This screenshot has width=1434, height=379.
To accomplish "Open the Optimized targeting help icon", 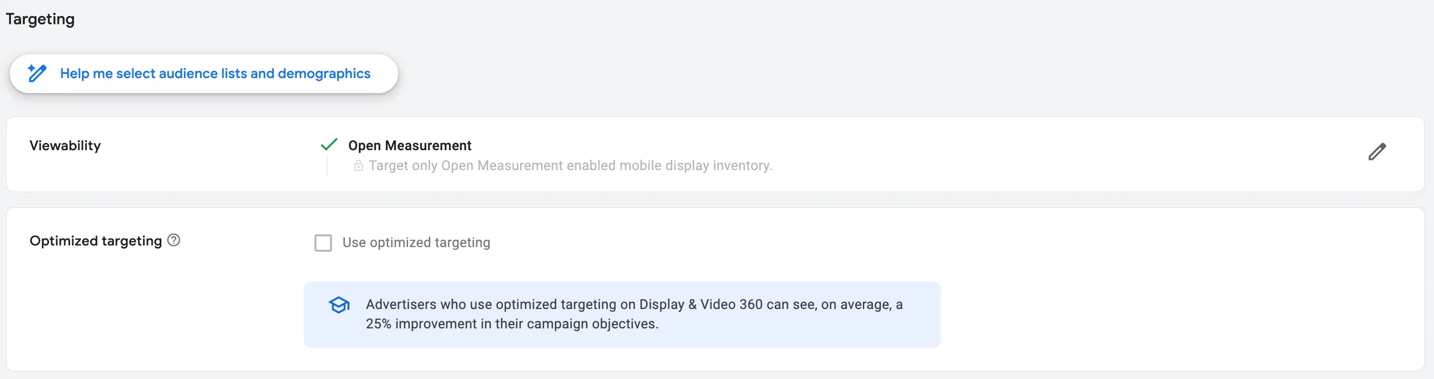I will [x=174, y=240].
